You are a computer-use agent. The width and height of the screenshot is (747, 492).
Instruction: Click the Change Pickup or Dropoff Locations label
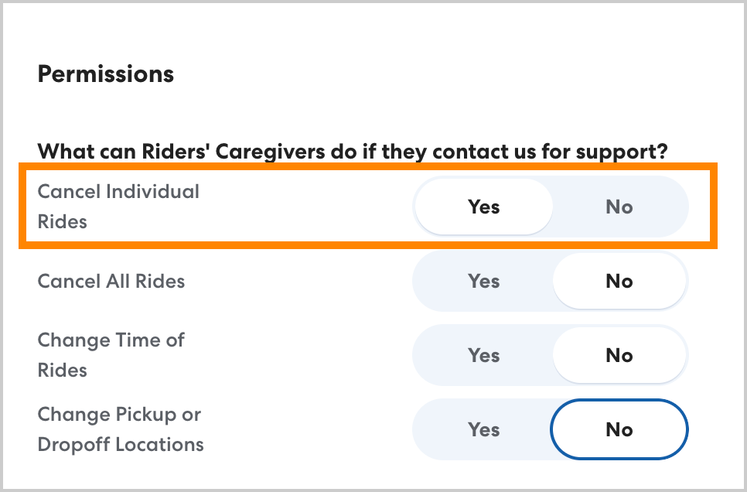[x=120, y=429]
